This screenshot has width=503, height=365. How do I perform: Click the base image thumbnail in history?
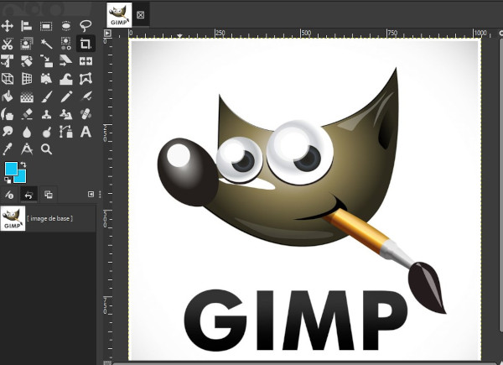pyautogui.click(x=13, y=218)
